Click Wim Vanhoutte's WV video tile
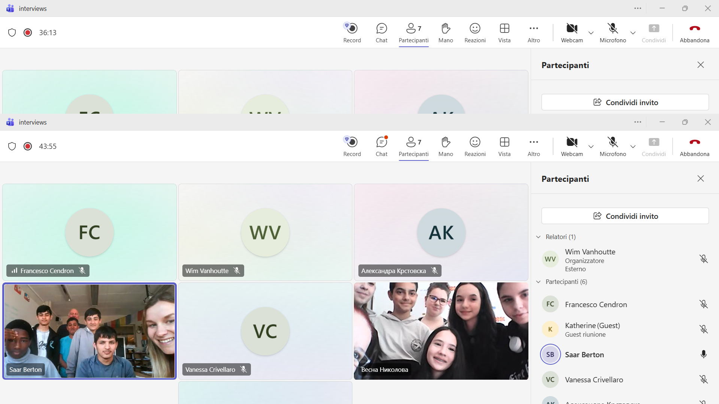This screenshot has height=404, width=719. pyautogui.click(x=265, y=232)
